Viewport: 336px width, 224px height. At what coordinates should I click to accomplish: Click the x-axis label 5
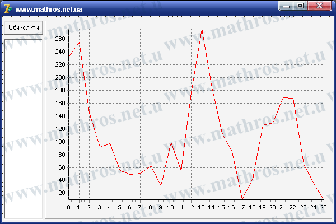119,207
